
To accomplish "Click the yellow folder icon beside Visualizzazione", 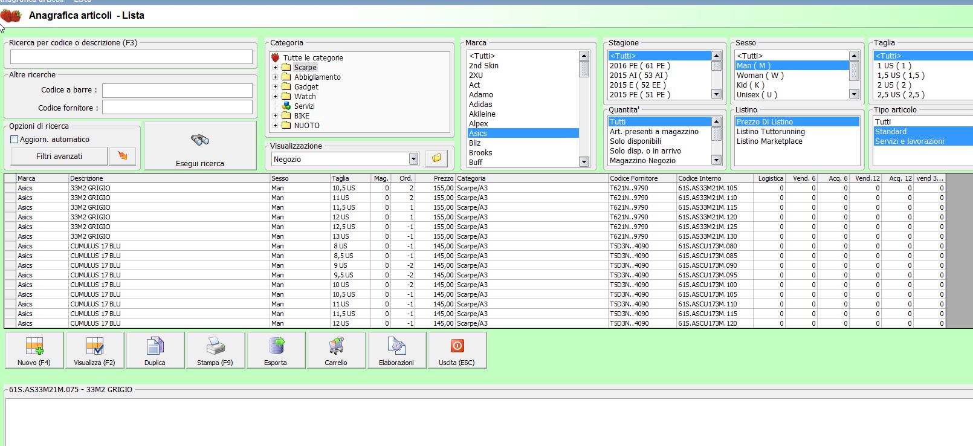I will point(436,158).
